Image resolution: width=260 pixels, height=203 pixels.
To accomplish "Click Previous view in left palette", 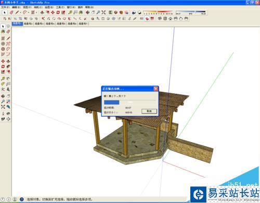I will [8, 107].
